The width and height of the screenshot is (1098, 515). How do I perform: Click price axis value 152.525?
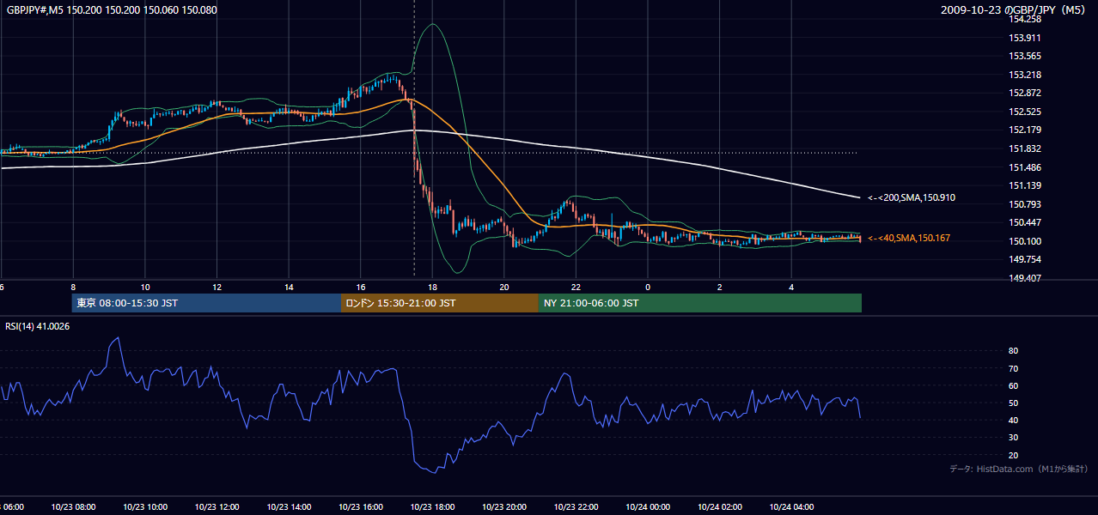point(1026,112)
